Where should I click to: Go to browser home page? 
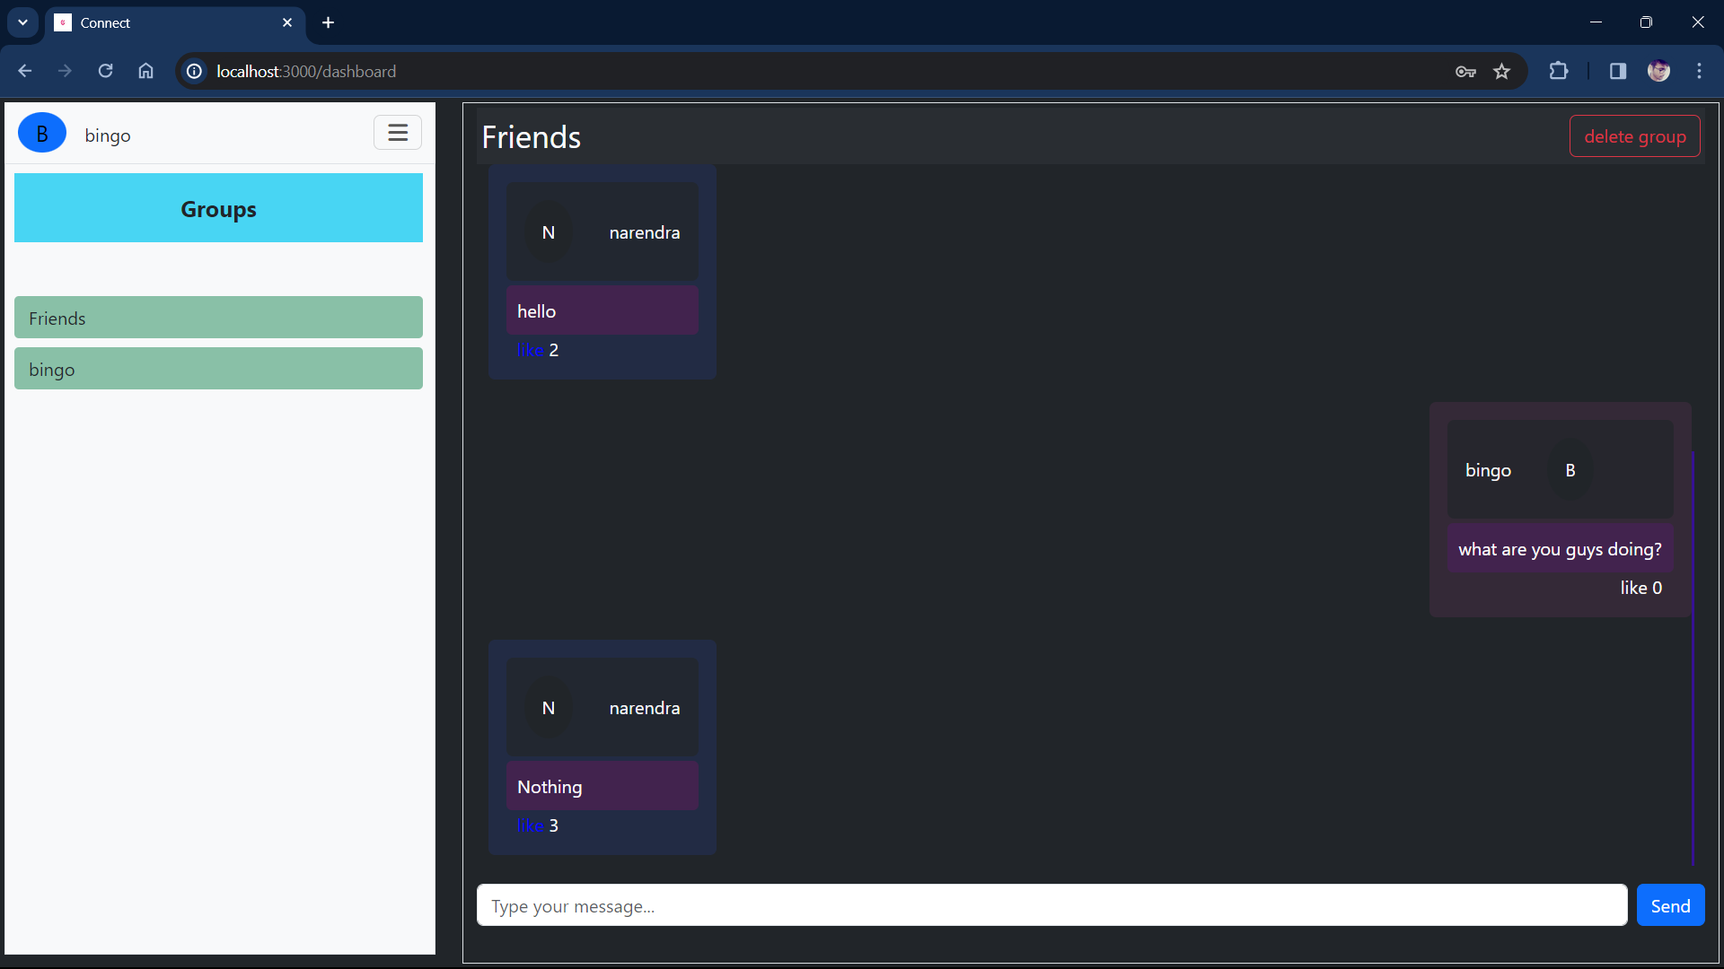[145, 71]
